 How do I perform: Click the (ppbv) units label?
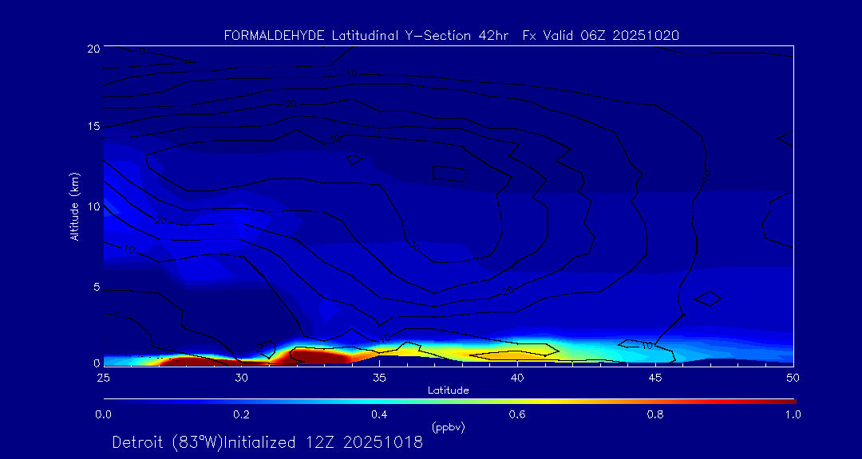click(448, 427)
